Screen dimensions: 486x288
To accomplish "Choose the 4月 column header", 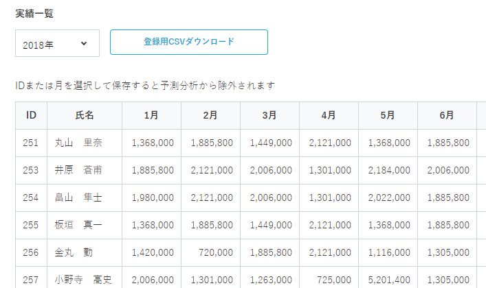I will (x=329, y=115).
